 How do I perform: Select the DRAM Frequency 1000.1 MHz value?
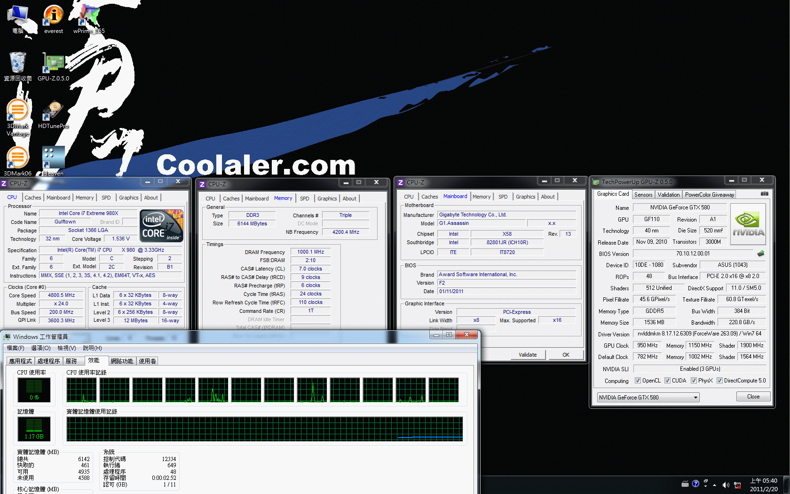click(310, 252)
